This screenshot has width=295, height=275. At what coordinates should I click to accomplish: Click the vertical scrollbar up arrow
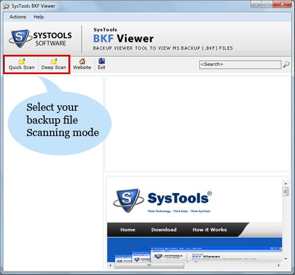(286, 184)
